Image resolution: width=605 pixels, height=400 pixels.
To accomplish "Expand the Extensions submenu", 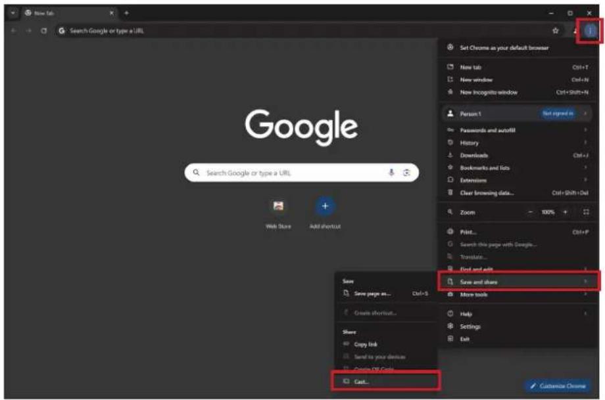I will 518,180.
